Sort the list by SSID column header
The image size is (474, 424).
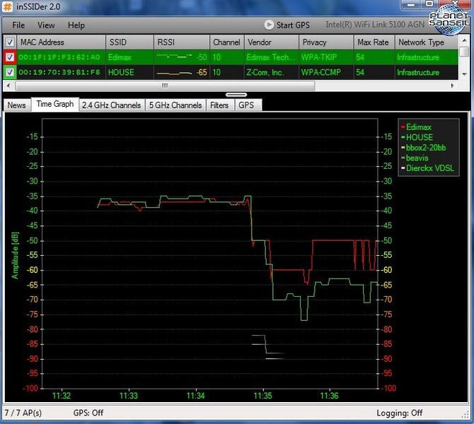(x=117, y=42)
